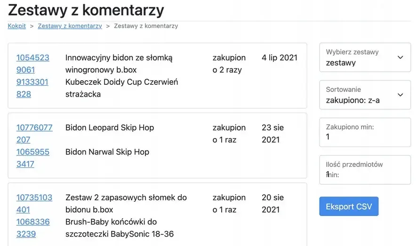This screenshot has height=246, width=417.
Task: Expand the Sortowanie dropdown
Action: click(x=364, y=95)
